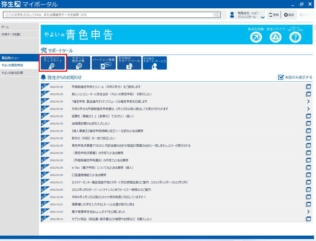Screen dimensions: 316x241
Task: Open window icon for 減価償却費の仕訳 row
Action: (308, 124)
